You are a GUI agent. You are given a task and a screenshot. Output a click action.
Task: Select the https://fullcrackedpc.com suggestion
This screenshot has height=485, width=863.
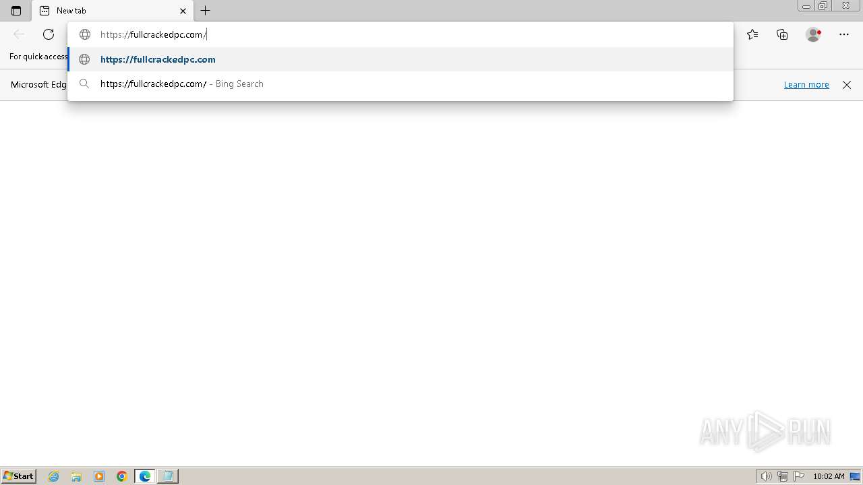[x=400, y=59]
